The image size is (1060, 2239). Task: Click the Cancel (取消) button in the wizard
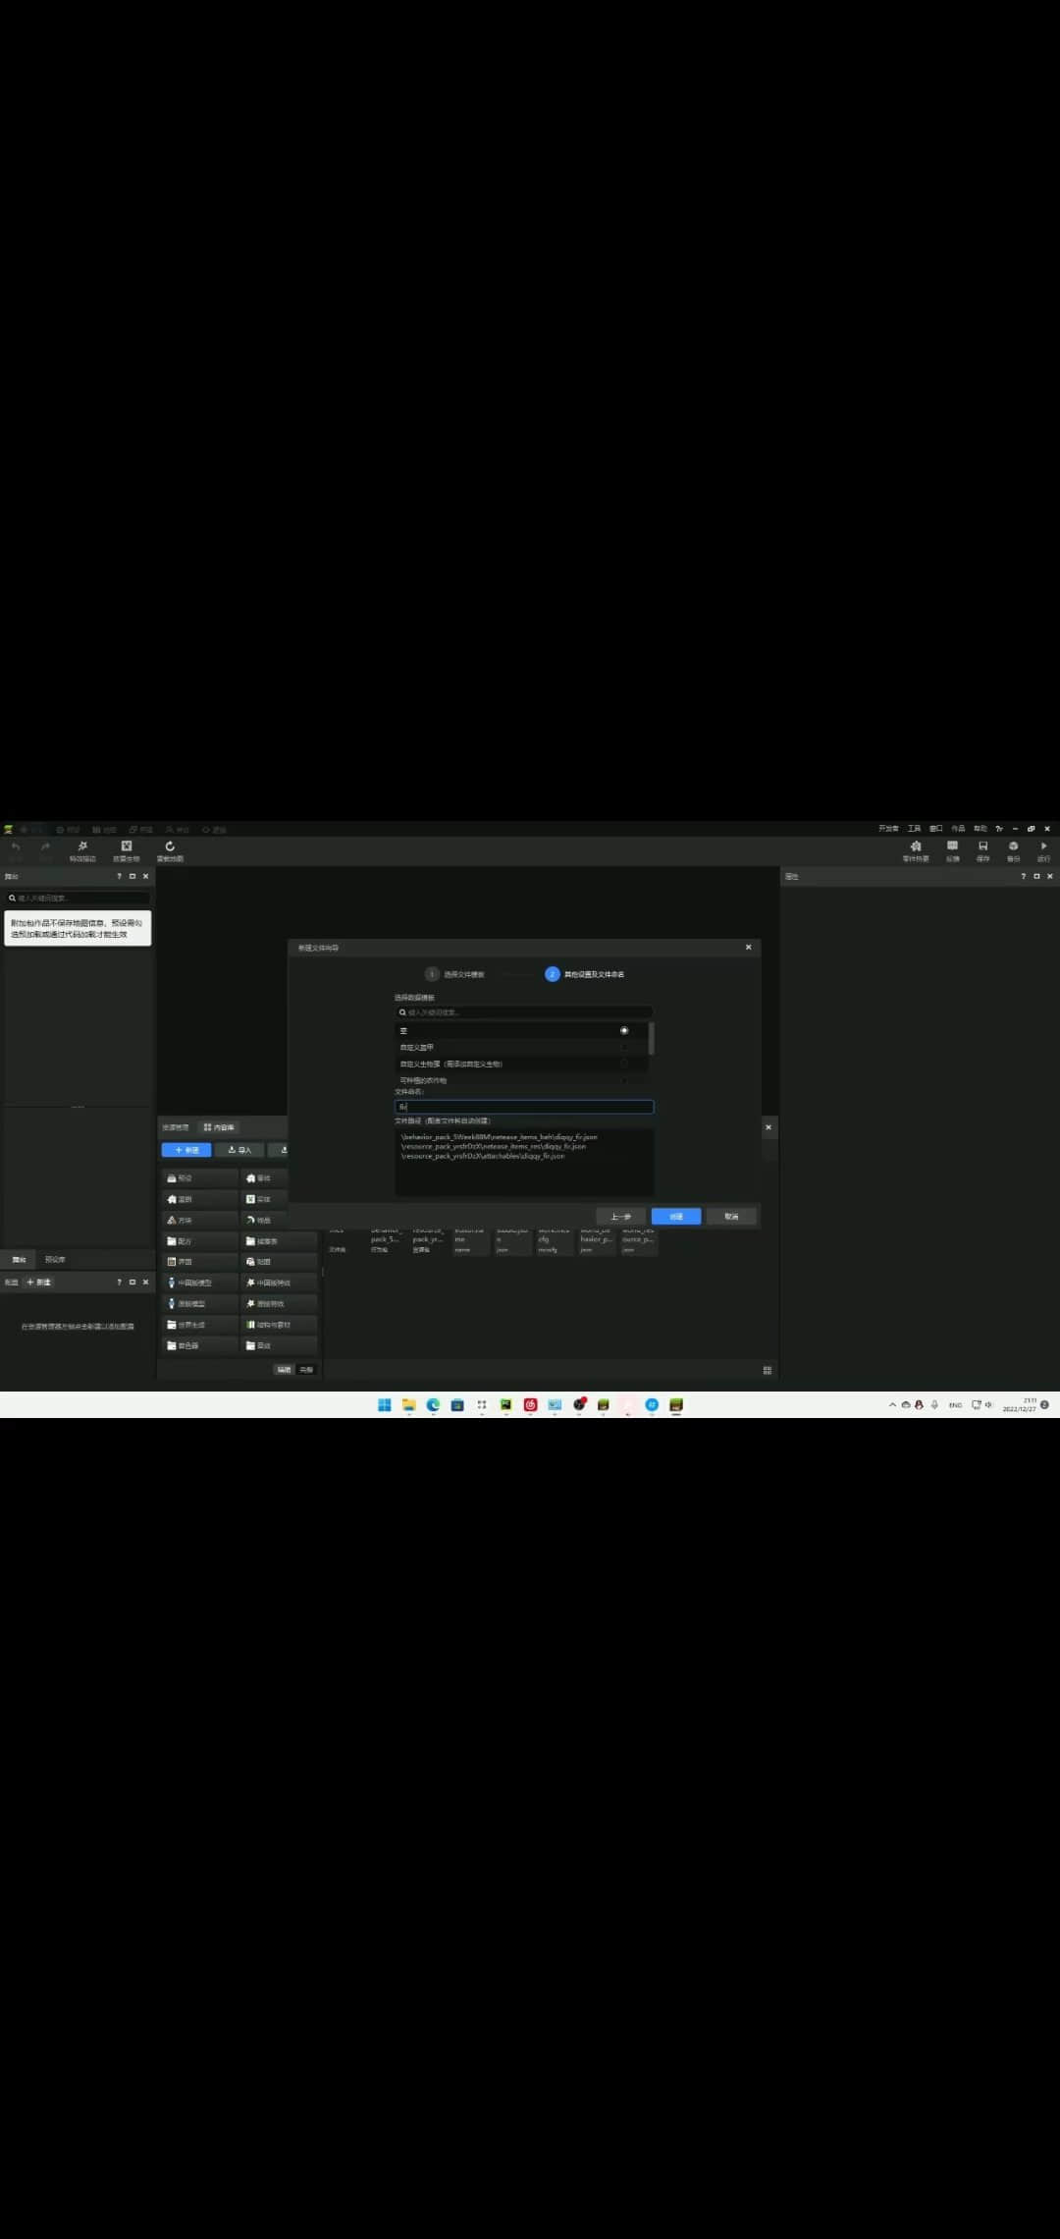[731, 1216]
